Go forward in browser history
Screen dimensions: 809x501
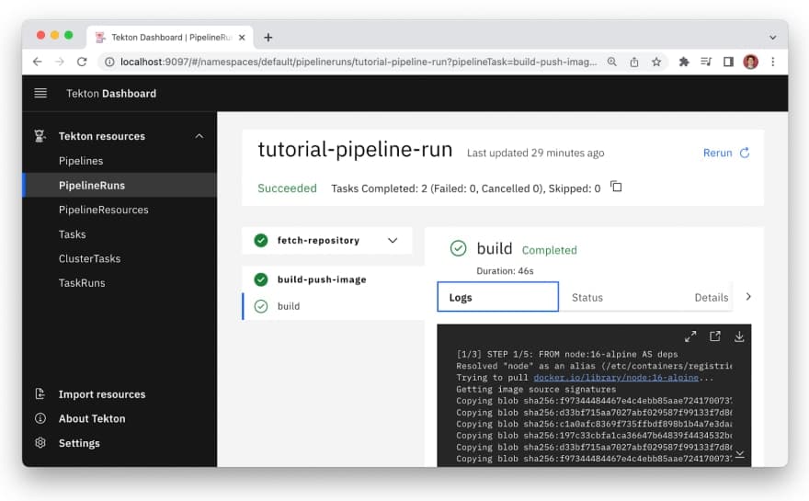tap(60, 62)
